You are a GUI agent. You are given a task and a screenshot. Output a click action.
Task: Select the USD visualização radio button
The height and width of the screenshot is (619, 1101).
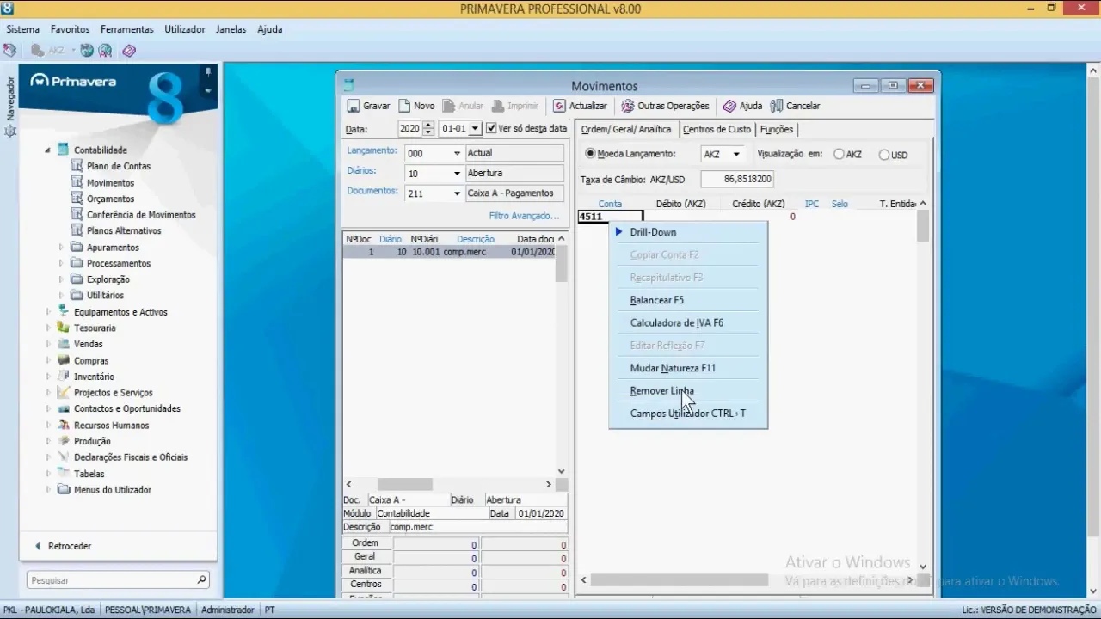coord(884,155)
